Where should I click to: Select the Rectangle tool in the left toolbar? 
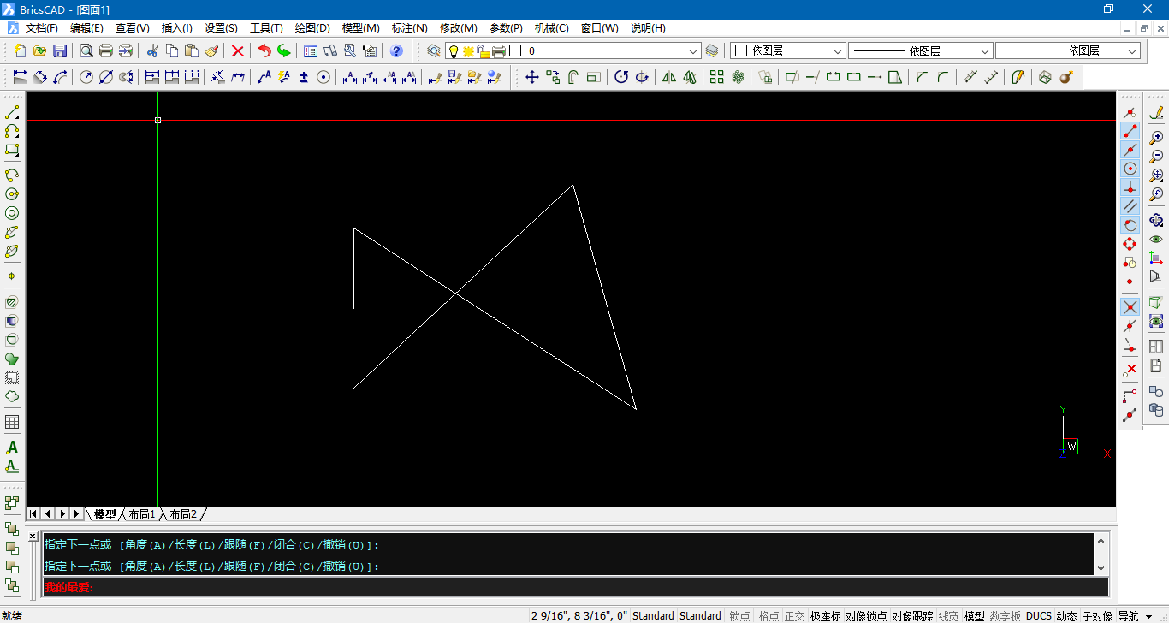(x=12, y=151)
